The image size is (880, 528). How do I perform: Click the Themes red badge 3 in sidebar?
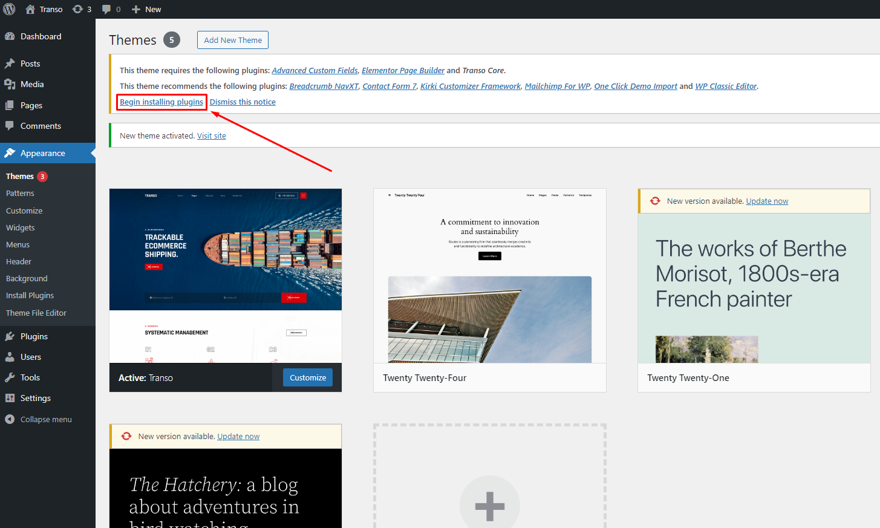tap(42, 177)
